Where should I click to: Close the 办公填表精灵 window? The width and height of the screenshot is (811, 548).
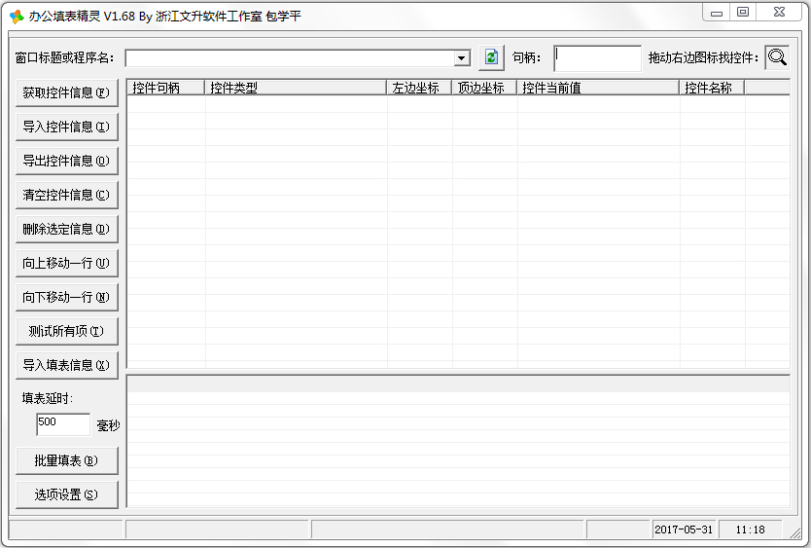780,13
